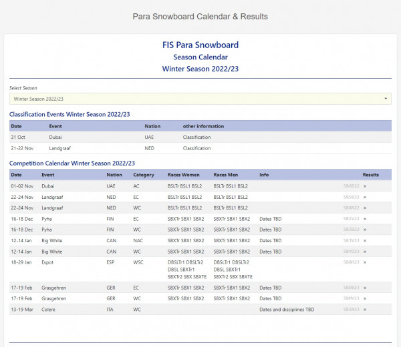Open the results code for Landgraaf EC

[351, 197]
